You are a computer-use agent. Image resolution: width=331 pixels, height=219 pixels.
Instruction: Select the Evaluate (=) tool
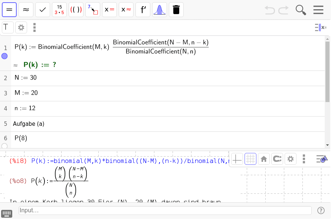(x=9, y=10)
